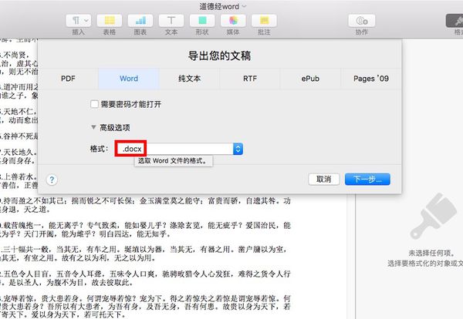Screen dimensions: 463x319
Task: Enable 需要密码才能打开 password checkbox
Action: [x=94, y=104]
